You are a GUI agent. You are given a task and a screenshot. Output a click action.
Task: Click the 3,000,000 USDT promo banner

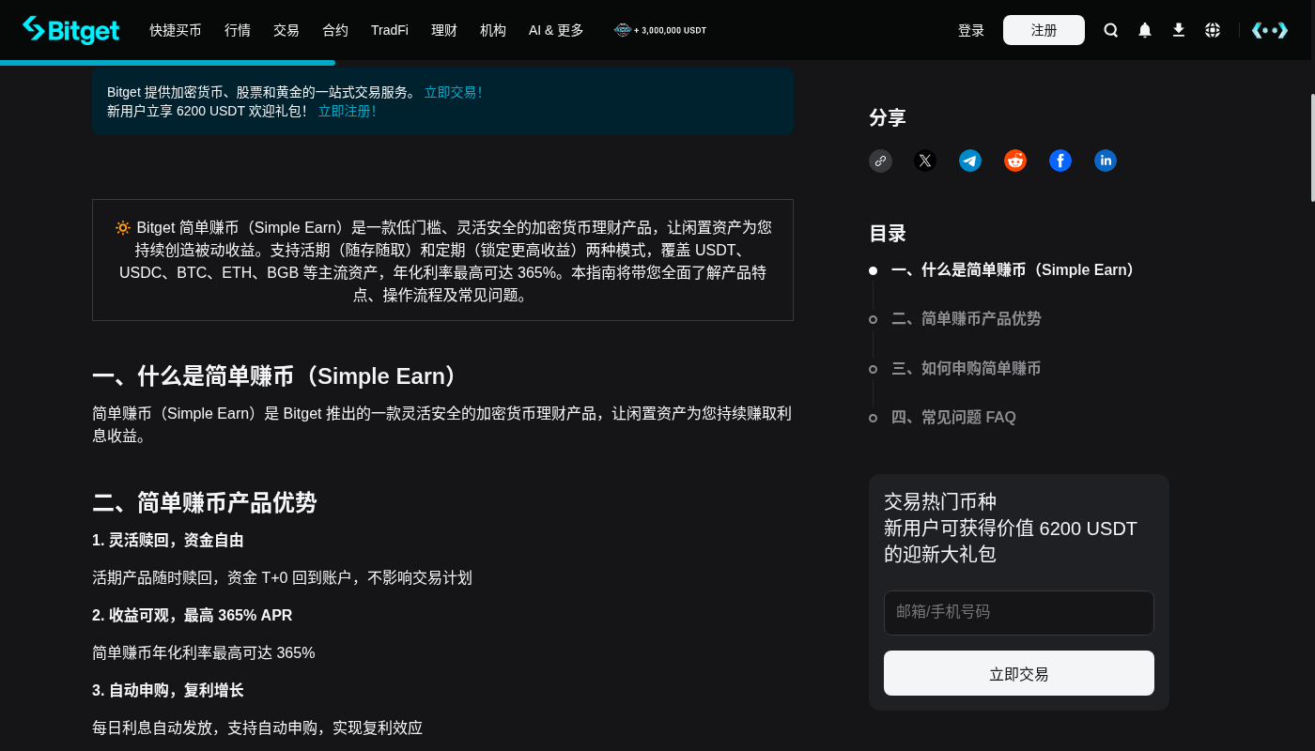tap(660, 30)
